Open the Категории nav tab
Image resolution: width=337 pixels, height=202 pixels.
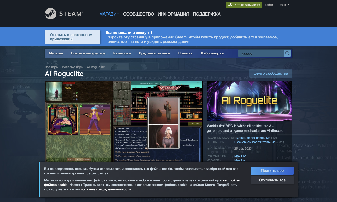click(122, 53)
